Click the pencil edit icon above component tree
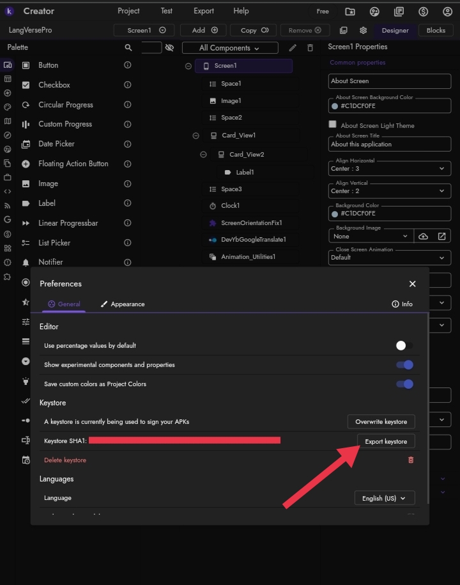The height and width of the screenshot is (585, 460). 293,47
